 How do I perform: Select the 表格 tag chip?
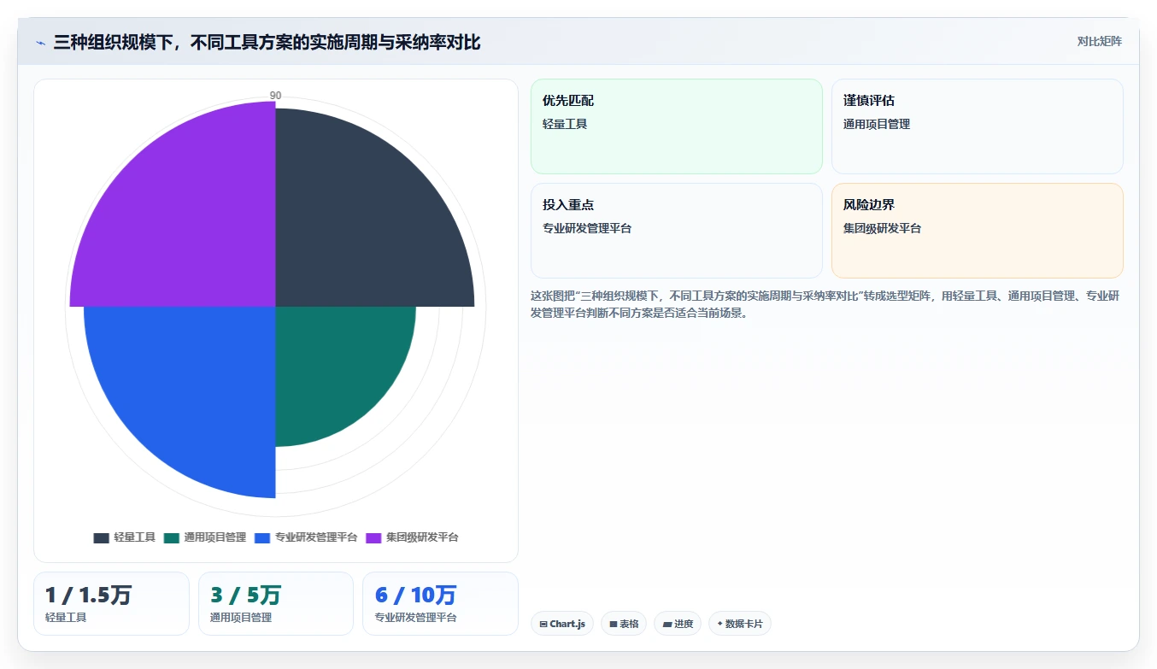pos(624,624)
